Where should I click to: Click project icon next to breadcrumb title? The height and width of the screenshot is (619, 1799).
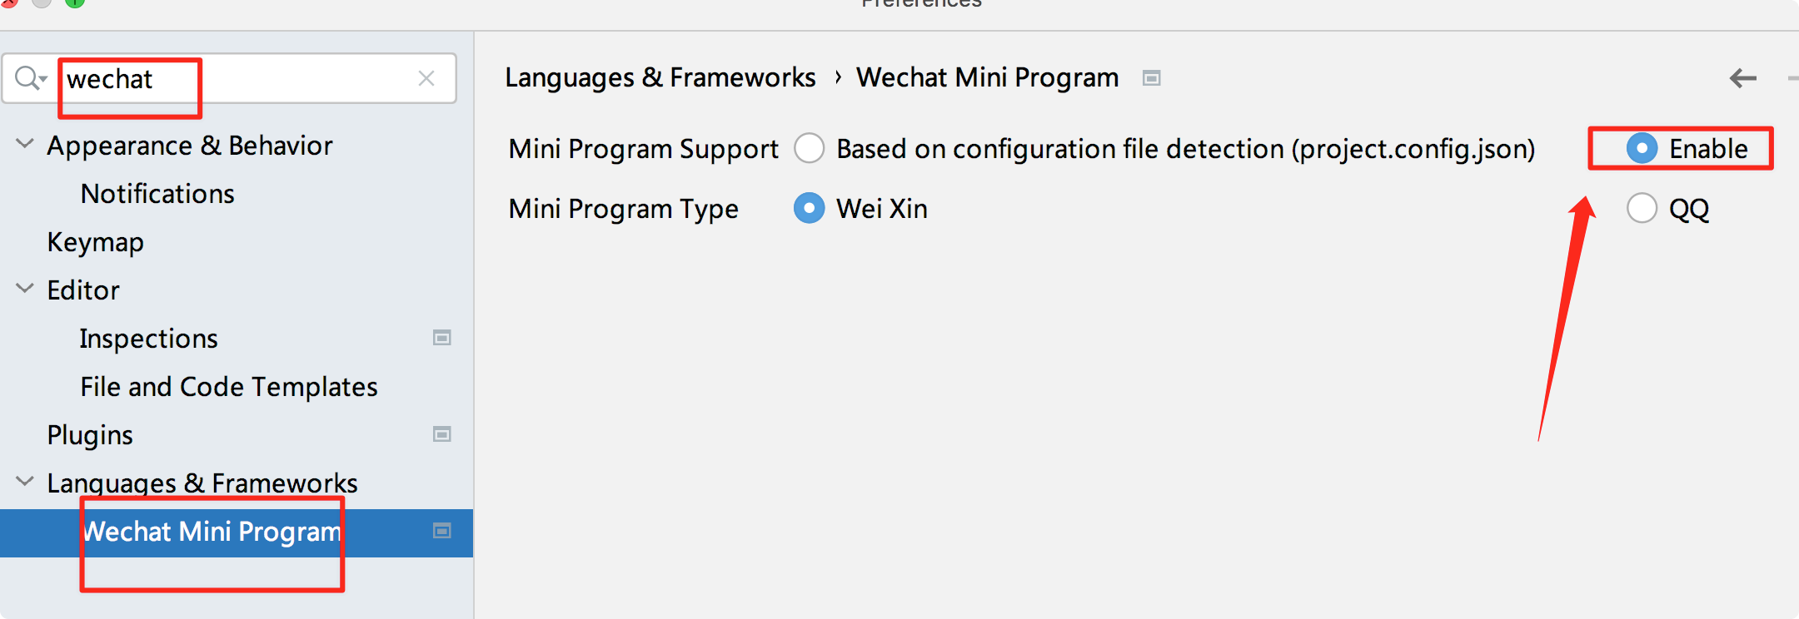1152,78
